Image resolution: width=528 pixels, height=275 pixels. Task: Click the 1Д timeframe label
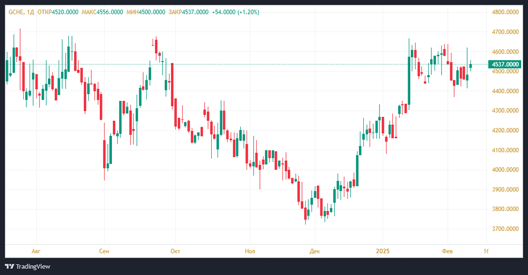pos(30,12)
